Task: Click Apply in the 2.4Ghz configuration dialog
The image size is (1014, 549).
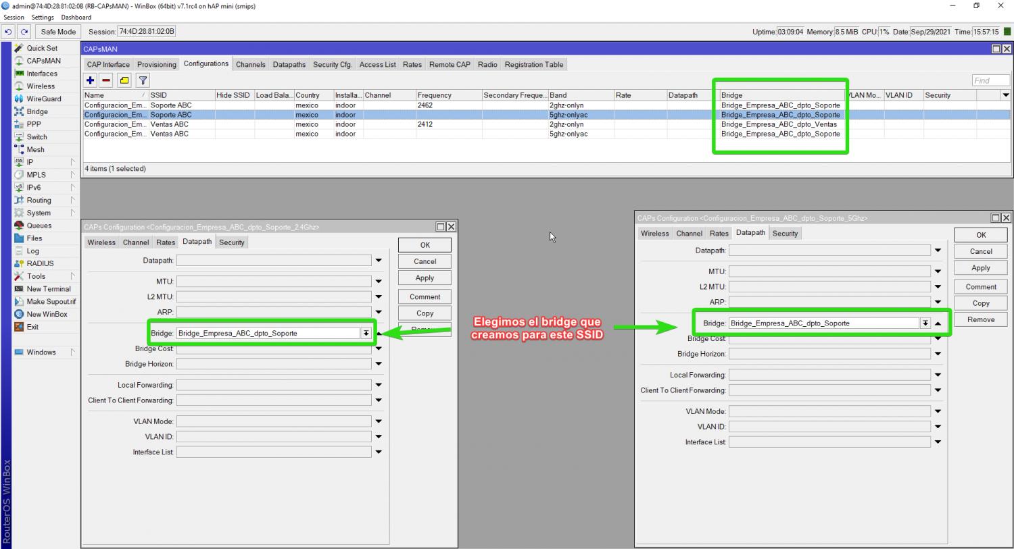Action: 425,278
